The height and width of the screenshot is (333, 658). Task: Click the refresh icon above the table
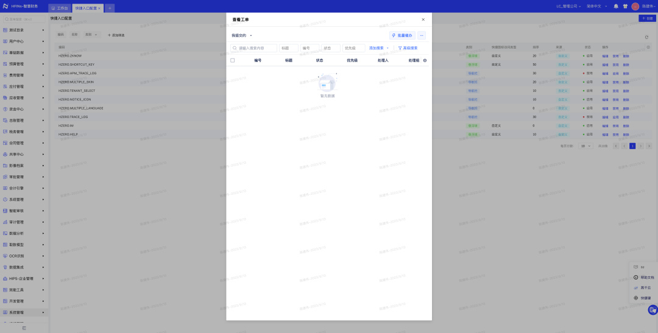coord(646,37)
